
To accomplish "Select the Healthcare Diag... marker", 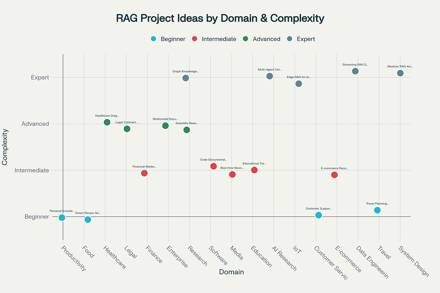I will 107,122.
